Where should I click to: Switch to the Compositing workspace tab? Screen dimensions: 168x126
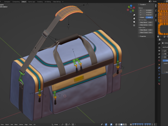16,2
